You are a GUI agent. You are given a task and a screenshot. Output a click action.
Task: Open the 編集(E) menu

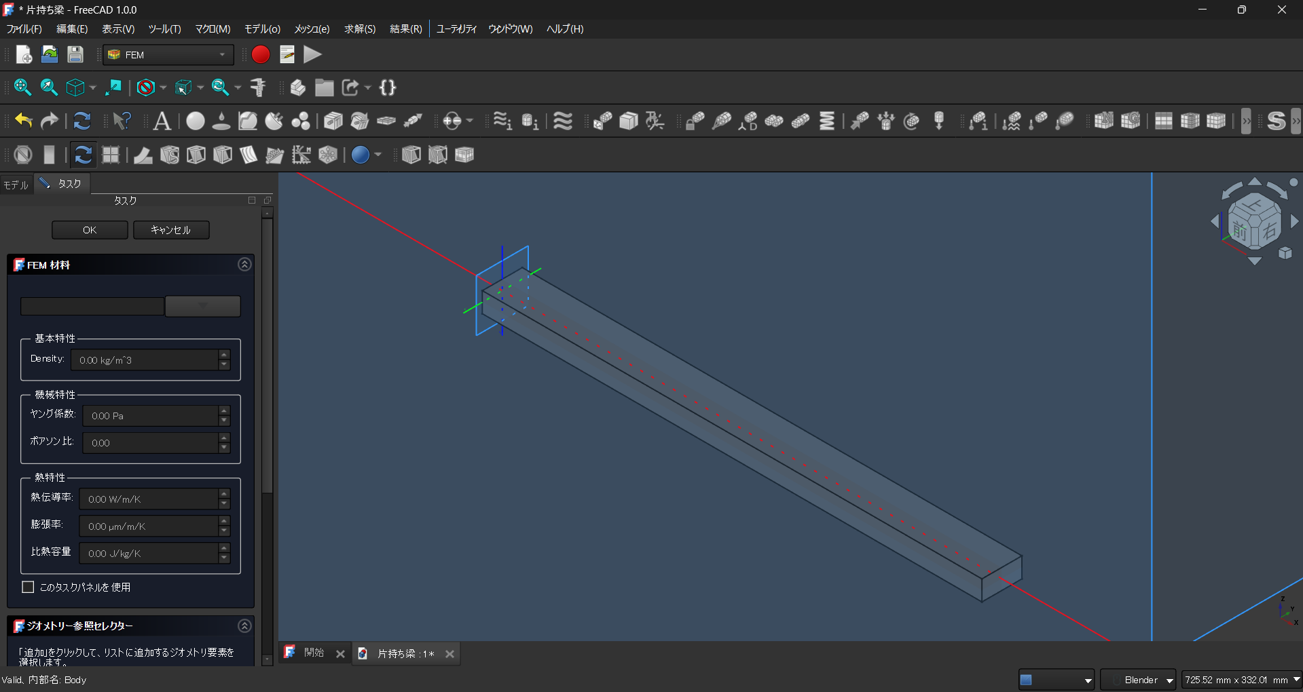[72, 29]
